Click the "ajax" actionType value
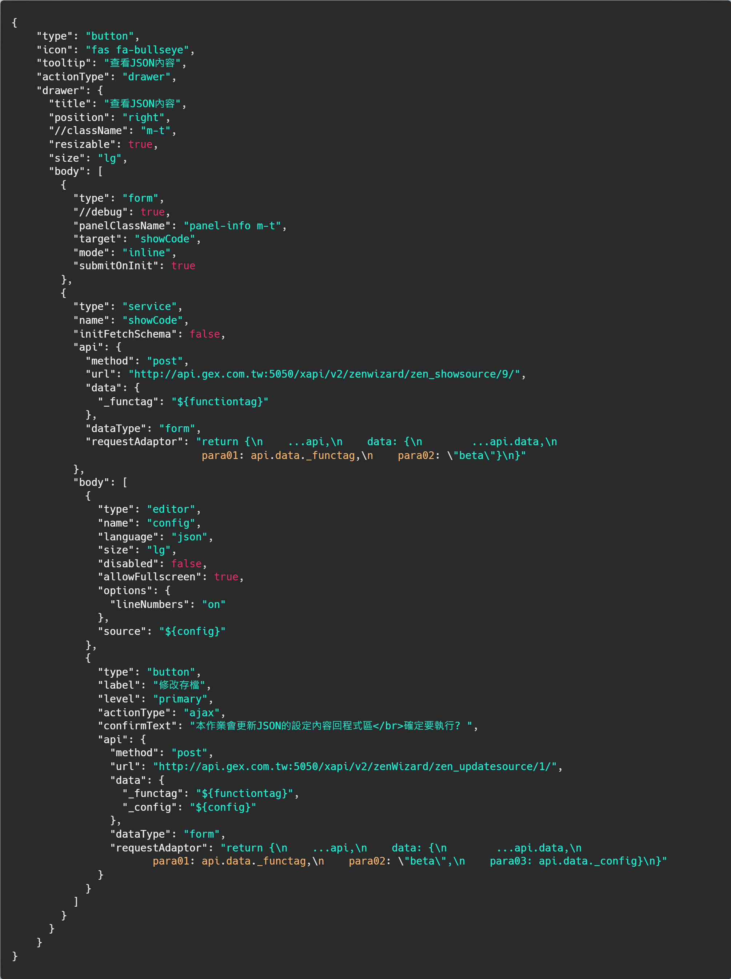 (201, 712)
